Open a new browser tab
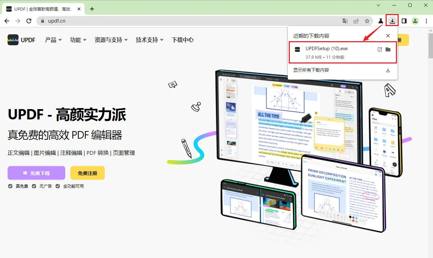This screenshot has width=433, height=258. point(92,9)
